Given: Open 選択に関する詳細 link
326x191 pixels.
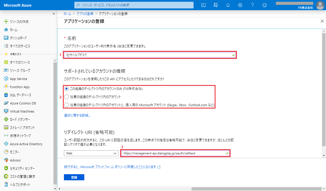Looking at the screenshot, I should pyautogui.click(x=77, y=115).
